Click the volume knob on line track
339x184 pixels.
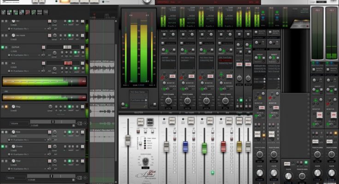tap(55, 68)
